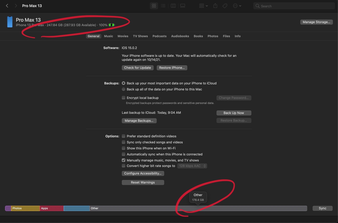338x223 pixels.
Task: Switch to column view
Action: [173, 6]
